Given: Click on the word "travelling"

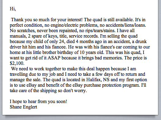Looking at the screenshot, I should point(19,74).
